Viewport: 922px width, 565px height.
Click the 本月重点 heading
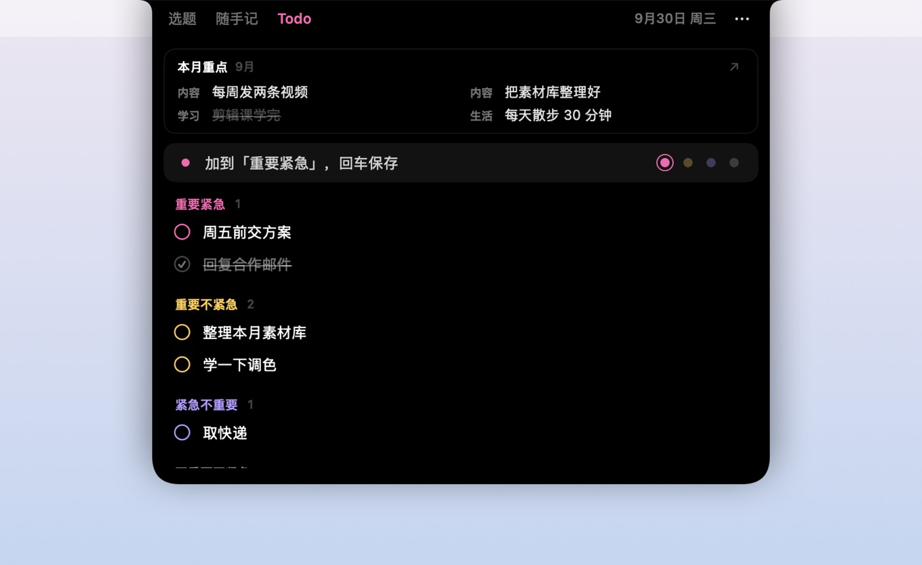(x=203, y=67)
